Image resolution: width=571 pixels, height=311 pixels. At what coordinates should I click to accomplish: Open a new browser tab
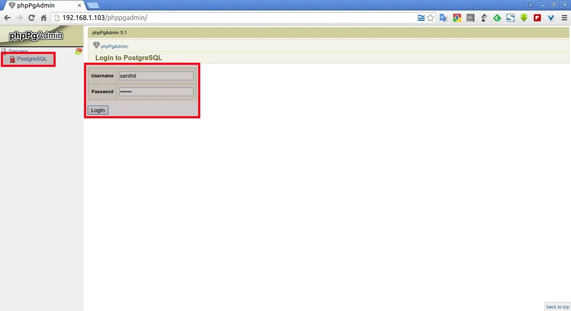[x=93, y=5]
